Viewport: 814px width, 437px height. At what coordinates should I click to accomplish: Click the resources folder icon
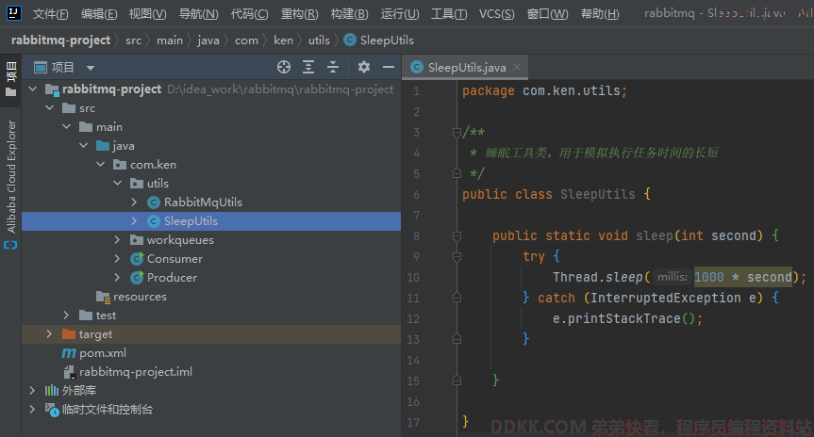(x=103, y=297)
